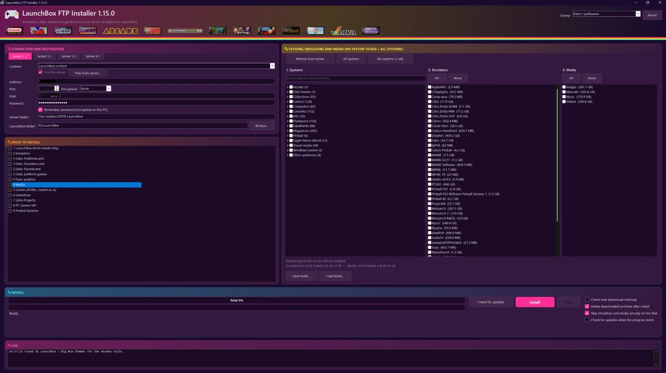Toggle Delete downloaded archives after install
This screenshot has width=666, height=373.
(587, 306)
